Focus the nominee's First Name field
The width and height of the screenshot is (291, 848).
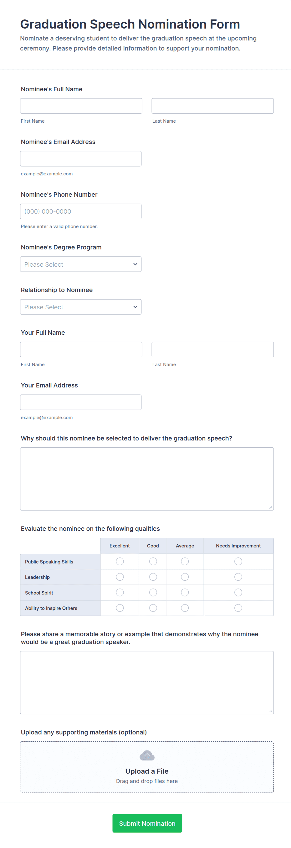(81, 106)
